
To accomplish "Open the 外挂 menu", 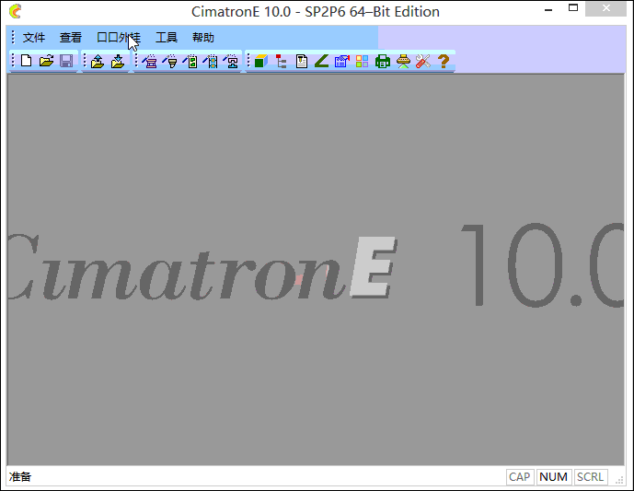I will point(119,38).
